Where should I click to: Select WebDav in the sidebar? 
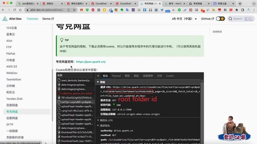[12, 73]
